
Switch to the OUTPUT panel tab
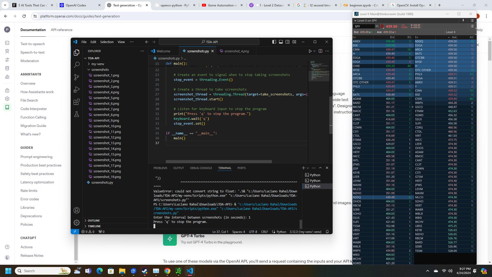179,168
